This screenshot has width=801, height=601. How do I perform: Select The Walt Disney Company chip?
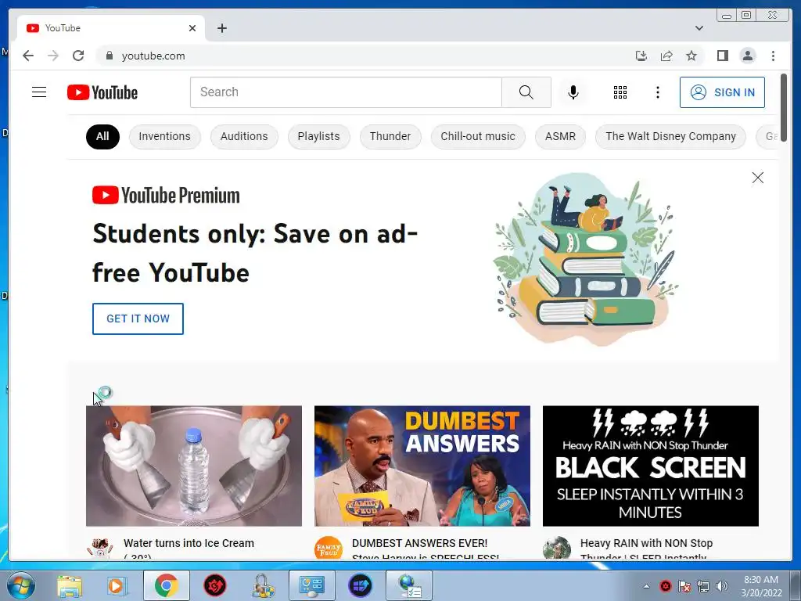[670, 136]
